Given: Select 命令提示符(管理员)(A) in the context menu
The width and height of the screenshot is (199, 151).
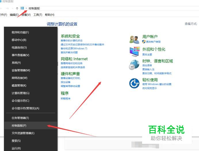Looking at the screenshot, I should point(31,109).
